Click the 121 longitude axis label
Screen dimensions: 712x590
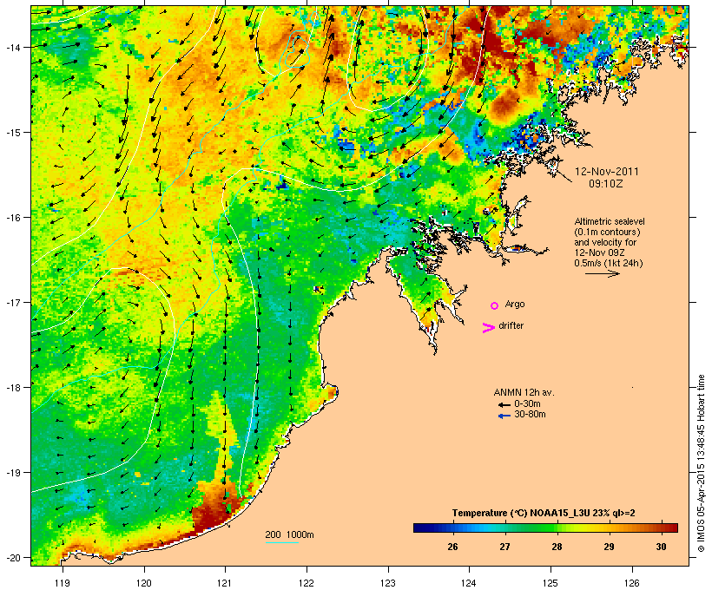pyautogui.click(x=225, y=583)
